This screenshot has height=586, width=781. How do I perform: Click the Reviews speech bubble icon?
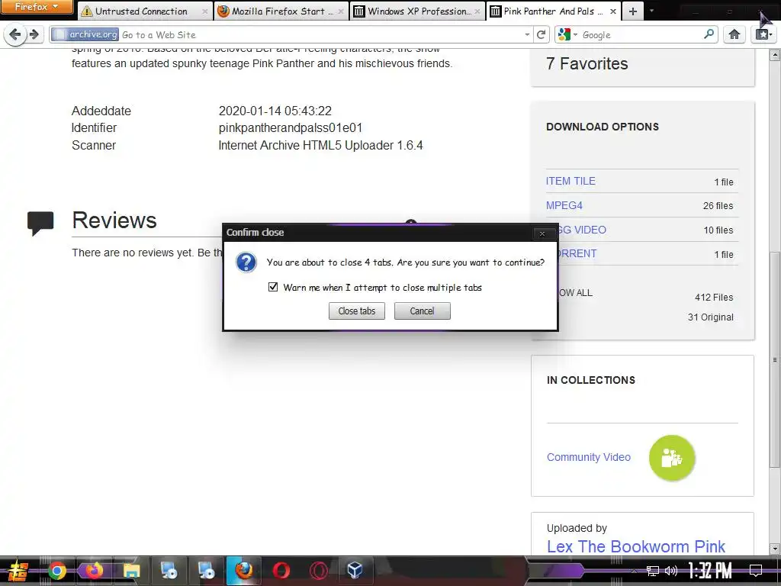pos(40,224)
